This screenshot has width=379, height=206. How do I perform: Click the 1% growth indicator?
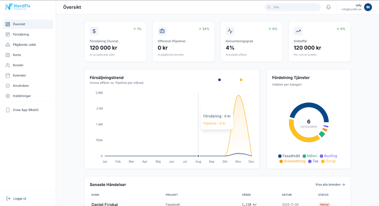pyautogui.click(x=137, y=29)
